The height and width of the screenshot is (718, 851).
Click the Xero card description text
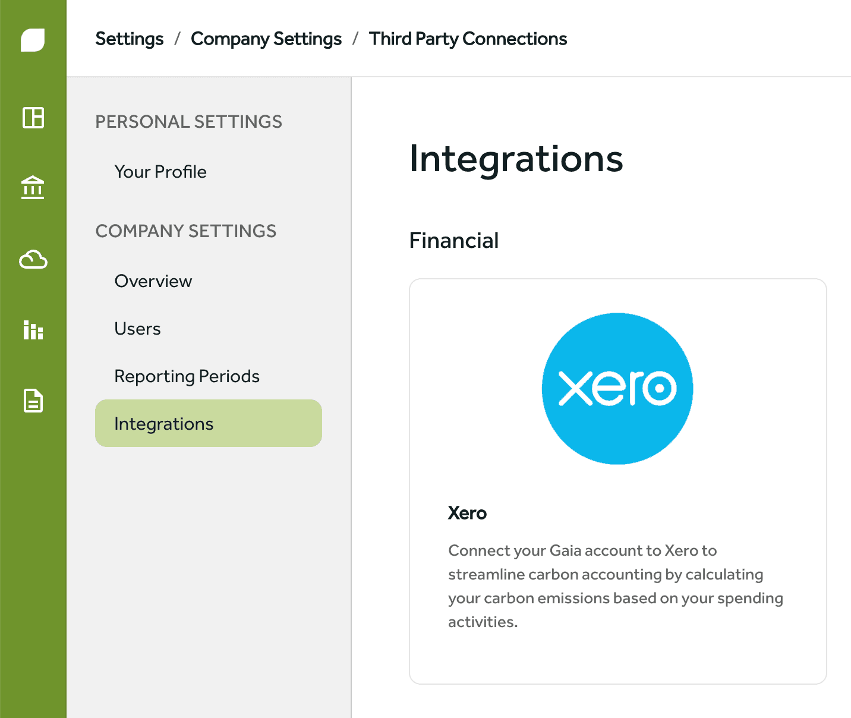[616, 586]
